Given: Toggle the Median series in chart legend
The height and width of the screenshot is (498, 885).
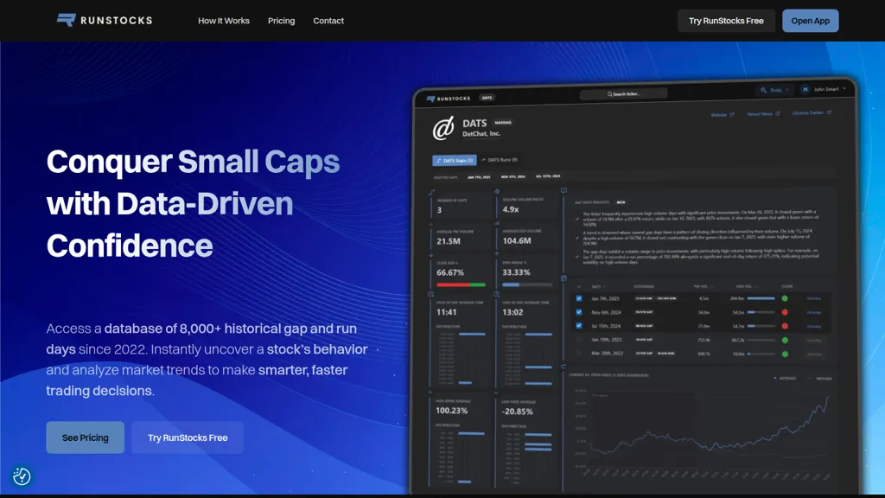Looking at the screenshot, I should point(819,379).
